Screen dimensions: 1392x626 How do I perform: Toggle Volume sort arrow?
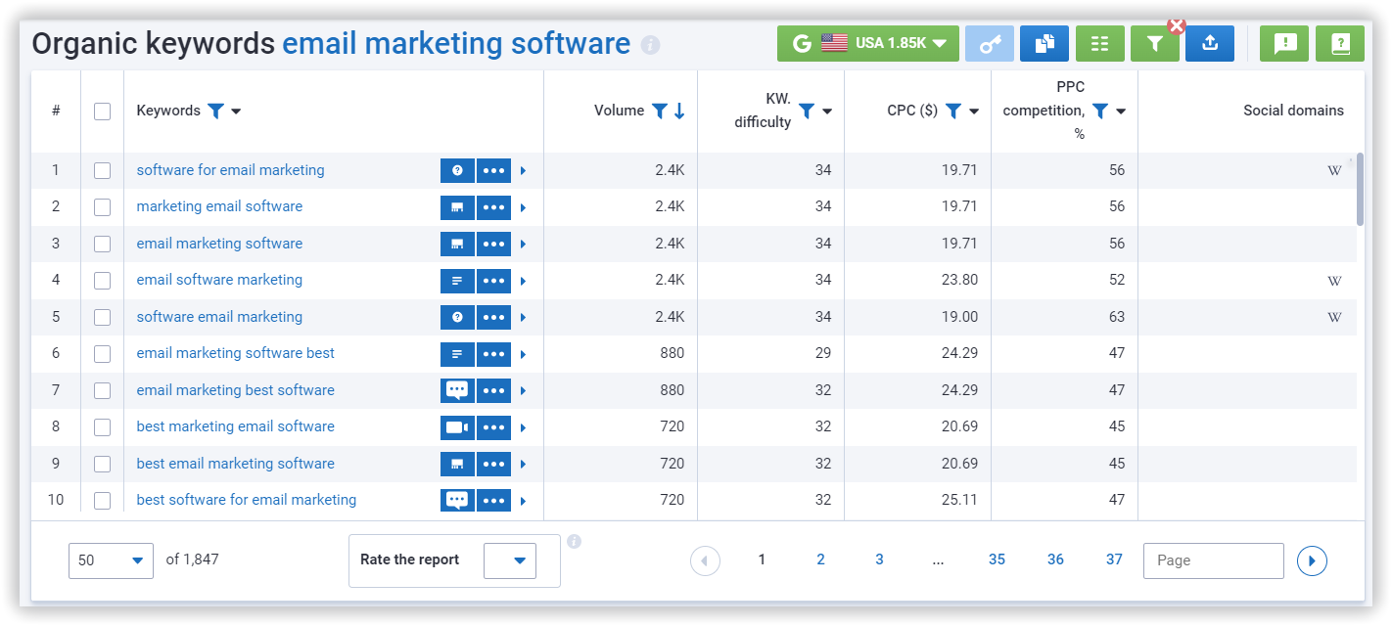[x=679, y=111]
